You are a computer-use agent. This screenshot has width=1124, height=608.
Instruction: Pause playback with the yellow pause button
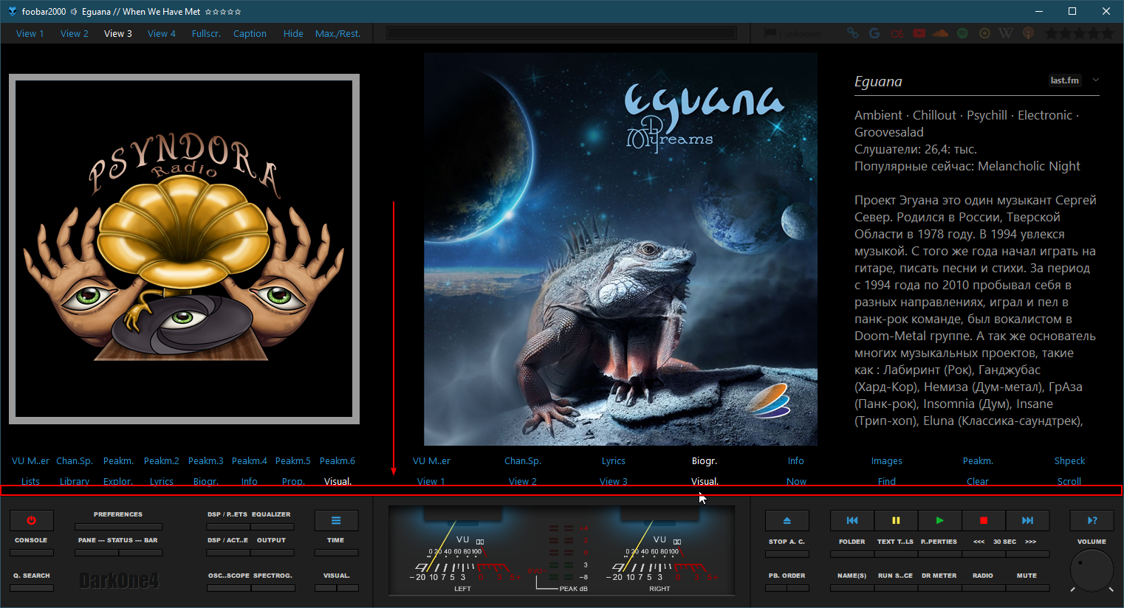pyautogui.click(x=896, y=520)
